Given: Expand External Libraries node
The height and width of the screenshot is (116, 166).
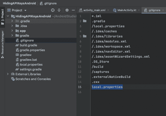Looking at the screenshot, I should coord(8,74).
